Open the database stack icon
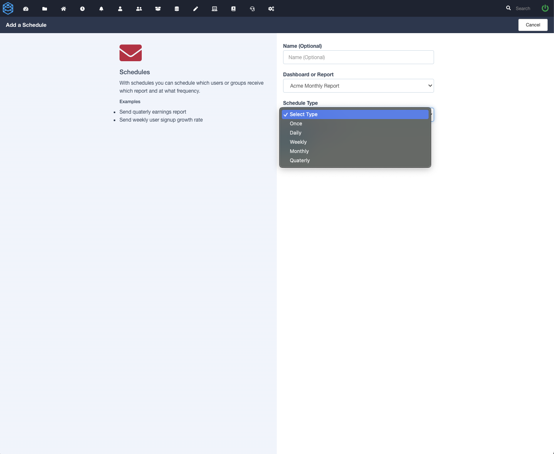Screen dimensions: 554x454 pyautogui.click(x=177, y=8)
